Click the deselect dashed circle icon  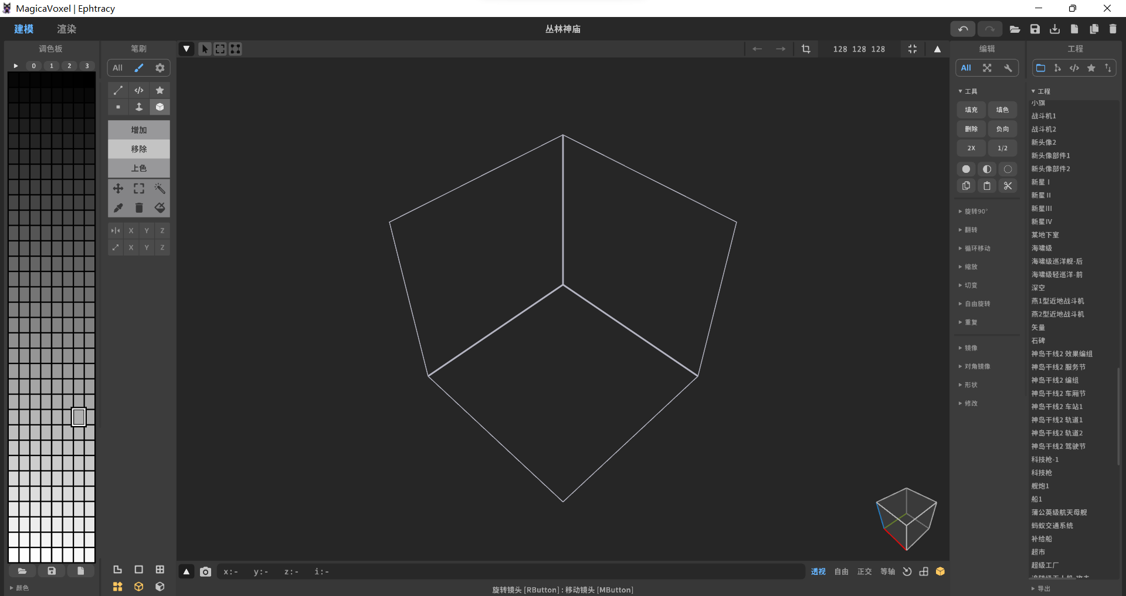[1008, 169]
